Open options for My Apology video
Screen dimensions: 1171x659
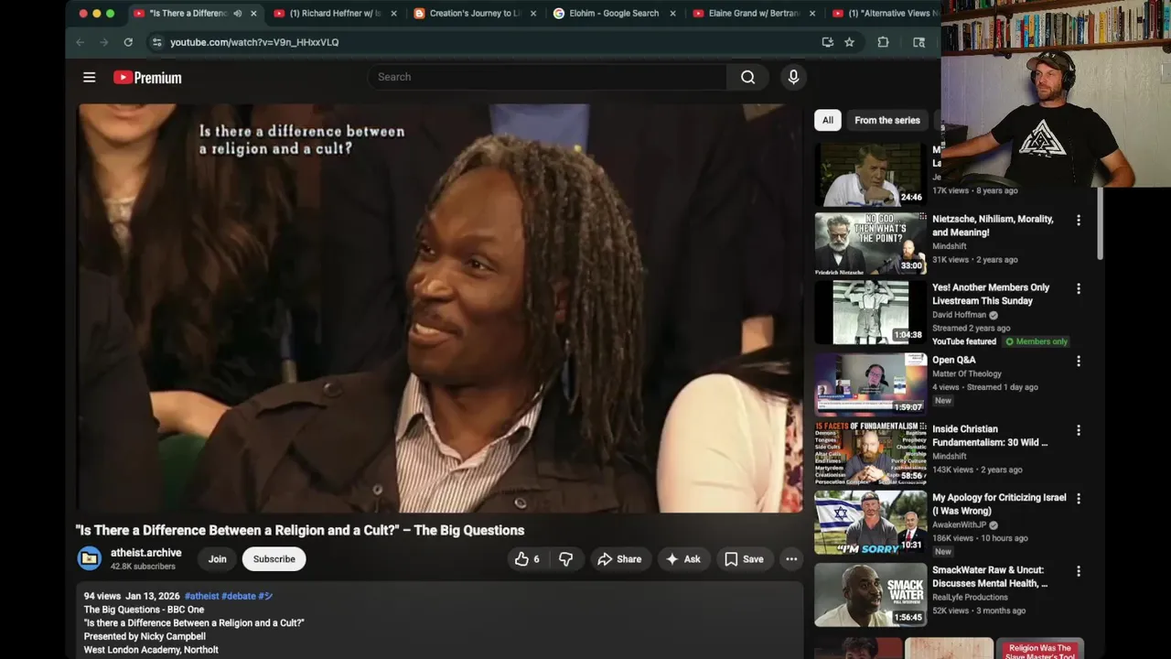pos(1079,499)
